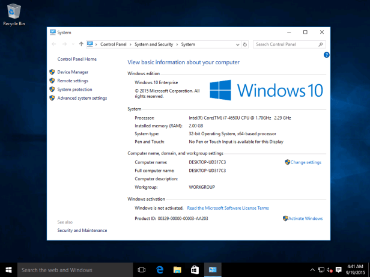
Task: Expand the address bar history dropdown
Action: click(237, 44)
